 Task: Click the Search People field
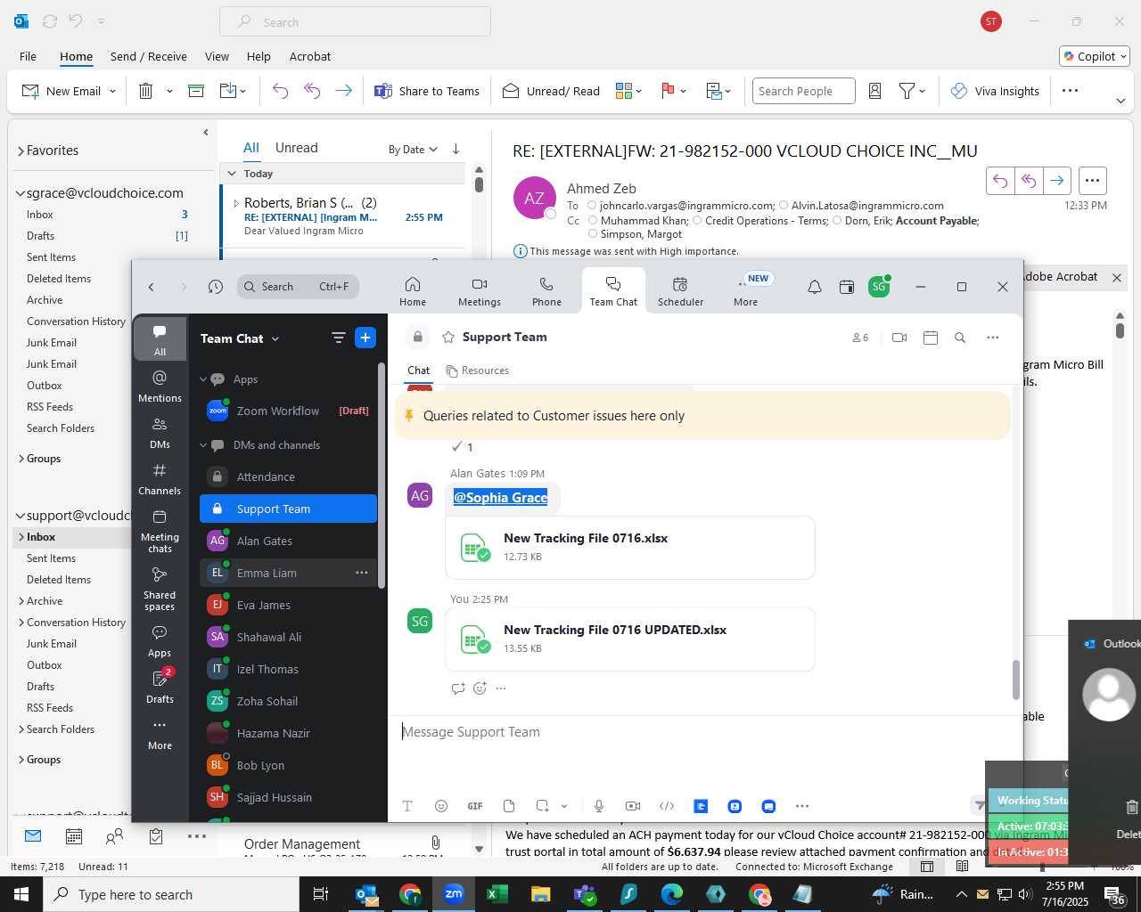coord(803,91)
